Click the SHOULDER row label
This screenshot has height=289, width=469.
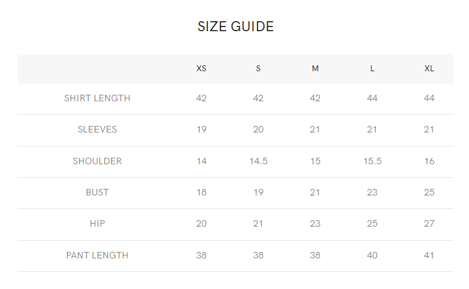(x=97, y=161)
